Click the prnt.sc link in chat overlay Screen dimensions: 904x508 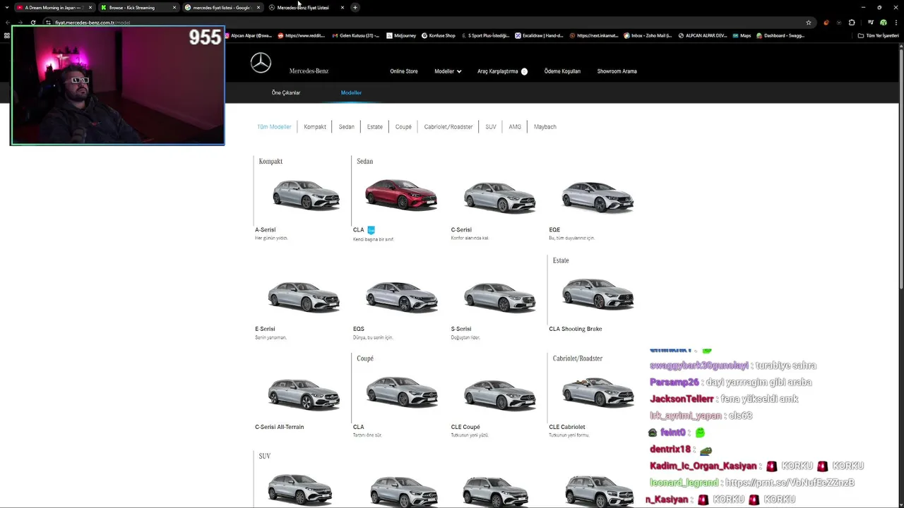(790, 483)
